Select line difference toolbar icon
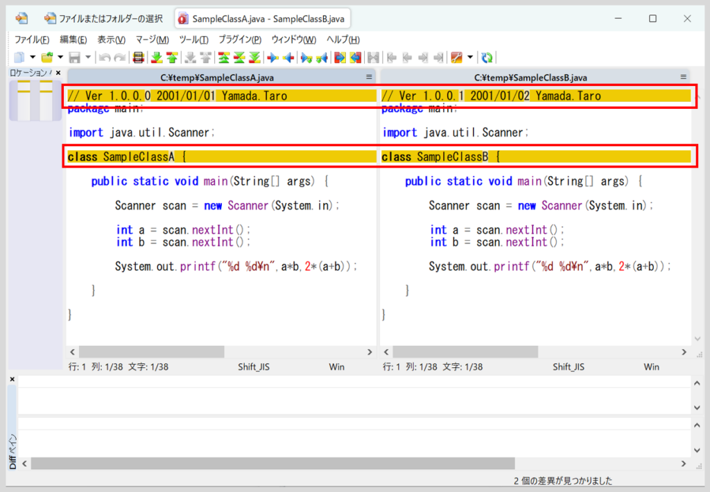The height and width of the screenshot is (492, 710). point(139,58)
